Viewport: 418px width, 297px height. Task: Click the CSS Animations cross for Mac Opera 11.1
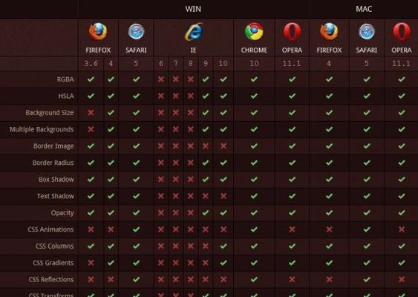pyautogui.click(x=402, y=229)
